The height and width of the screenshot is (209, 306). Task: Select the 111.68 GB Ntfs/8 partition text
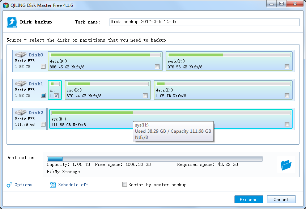pyautogui.click(x=68, y=125)
